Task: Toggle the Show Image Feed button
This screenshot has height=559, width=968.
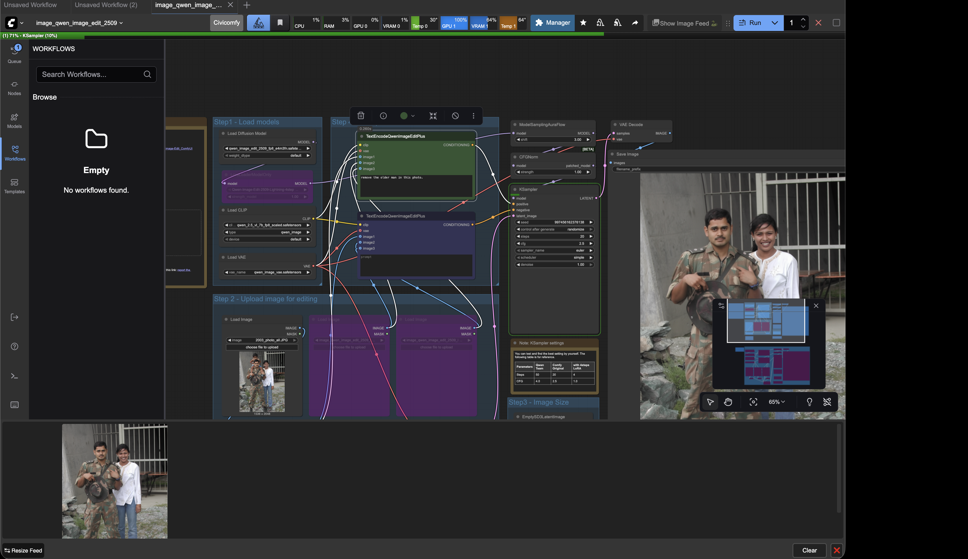Action: tap(684, 23)
